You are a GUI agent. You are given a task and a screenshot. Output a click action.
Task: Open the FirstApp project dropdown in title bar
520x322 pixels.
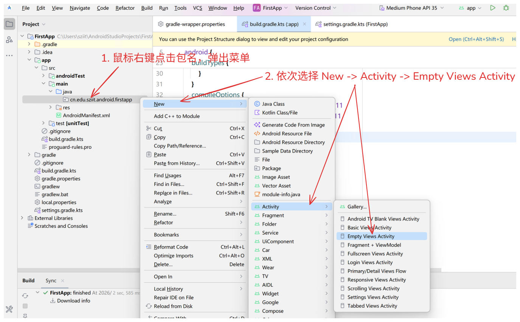[270, 8]
